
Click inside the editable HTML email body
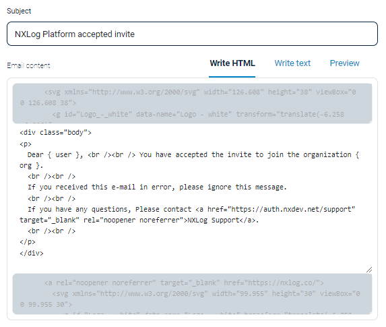tap(192, 198)
